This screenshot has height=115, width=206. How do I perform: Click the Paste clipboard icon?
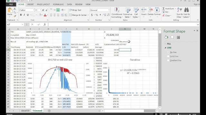(x=10, y=11)
